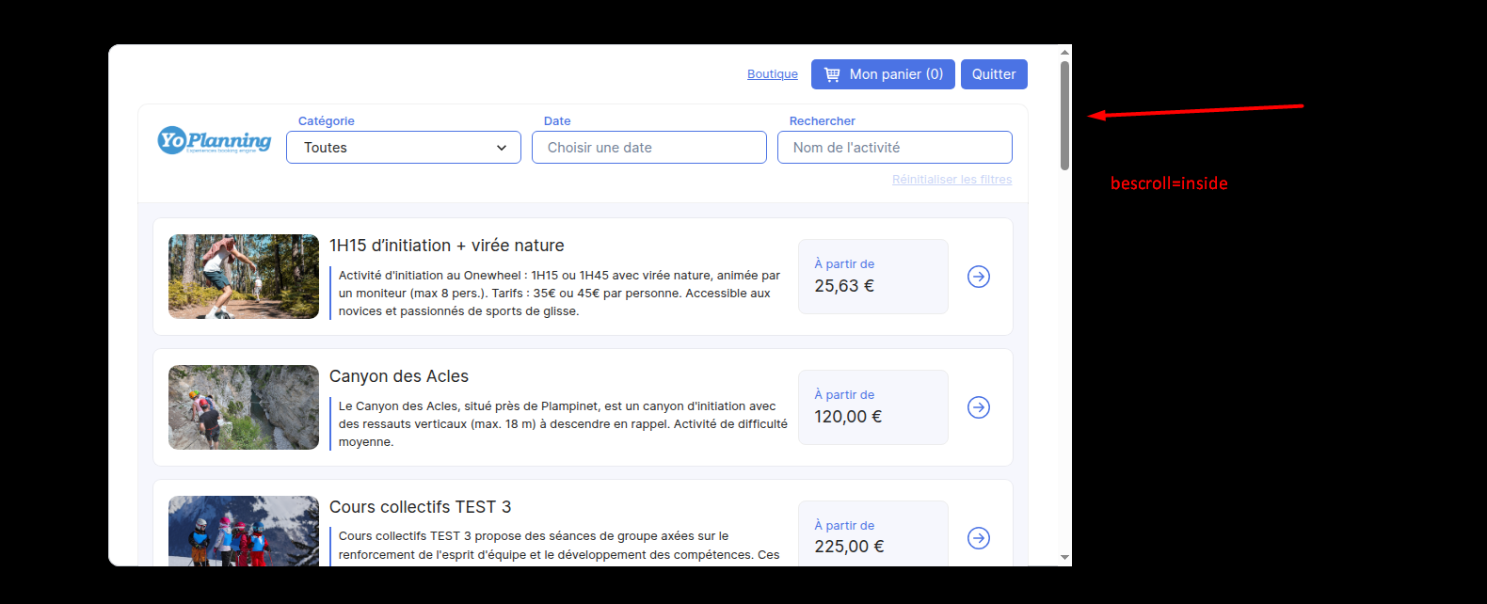Image resolution: width=1487 pixels, height=604 pixels.
Task: Select the Cours collectifs TEST 3 title
Action: coord(421,507)
